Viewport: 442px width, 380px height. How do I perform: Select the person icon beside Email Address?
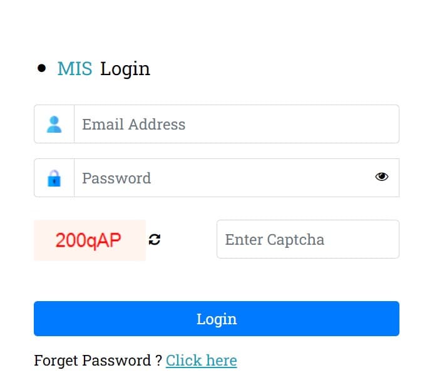[x=54, y=125]
